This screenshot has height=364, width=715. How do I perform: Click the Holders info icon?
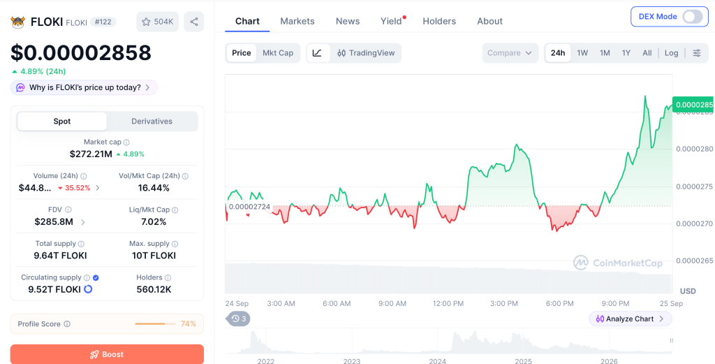click(168, 277)
